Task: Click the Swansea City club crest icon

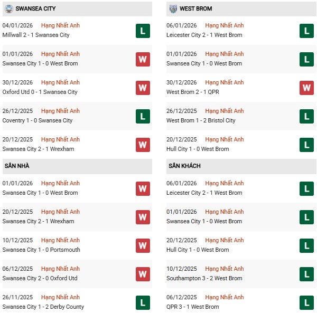Action: [8, 9]
